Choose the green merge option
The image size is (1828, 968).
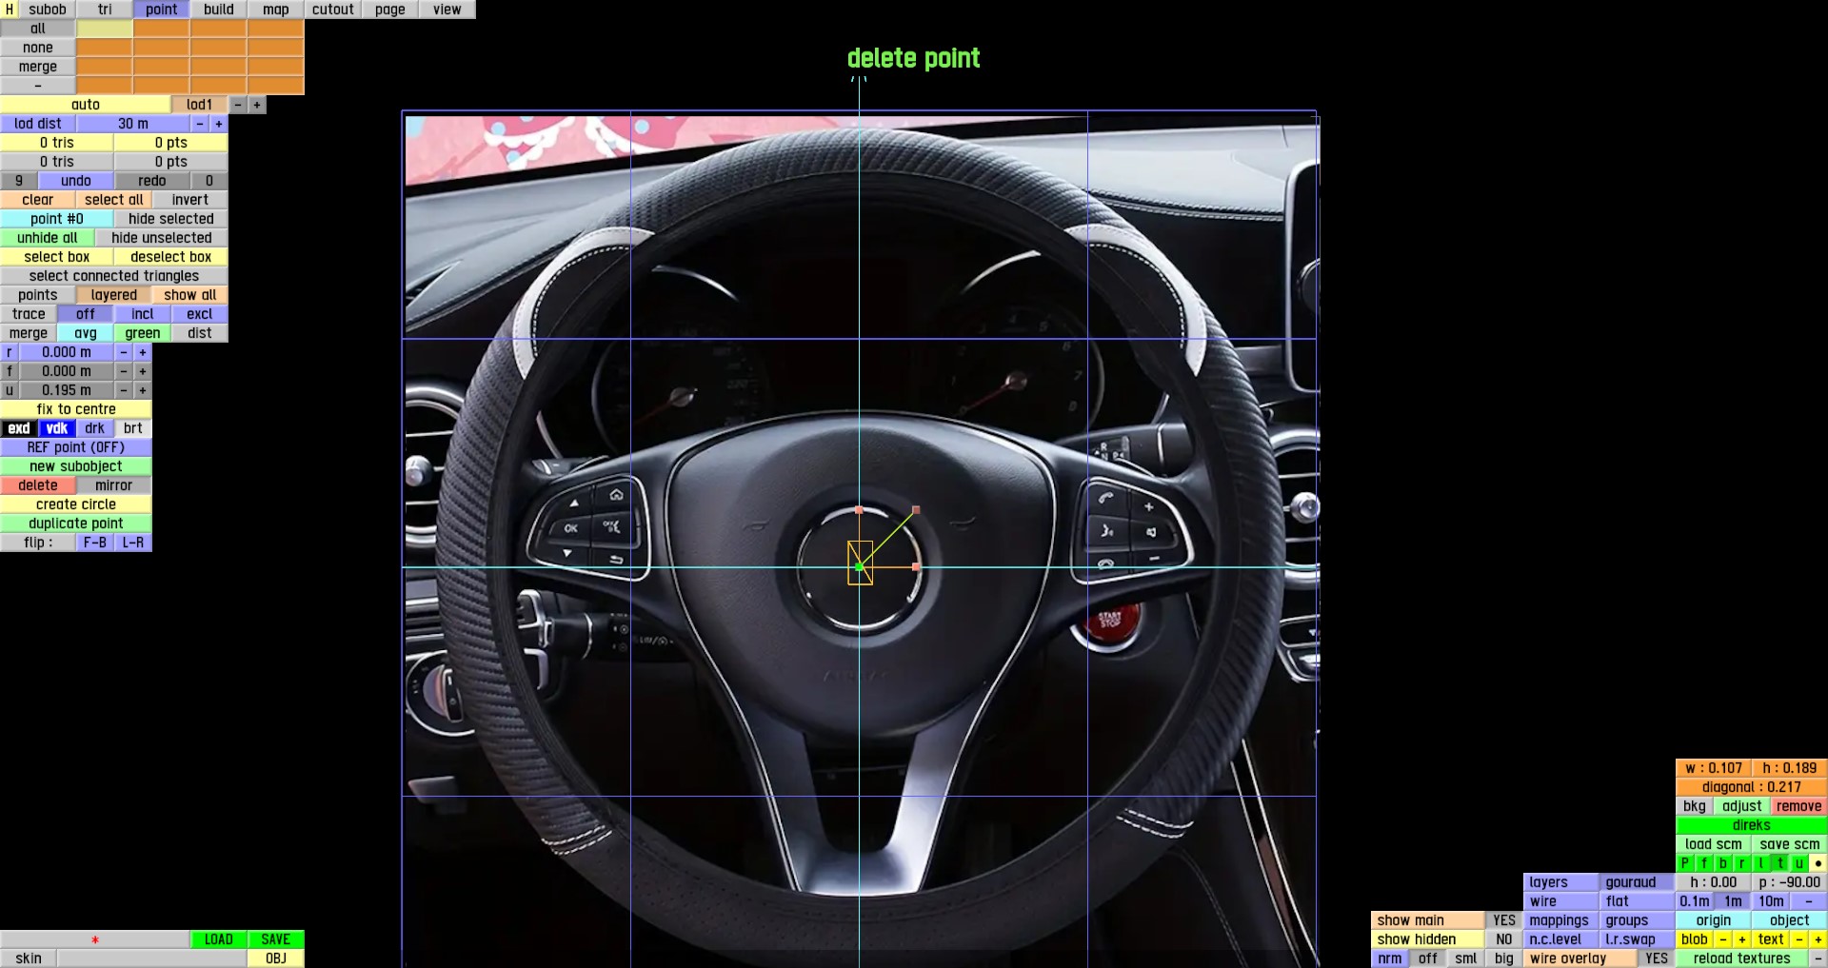143,333
